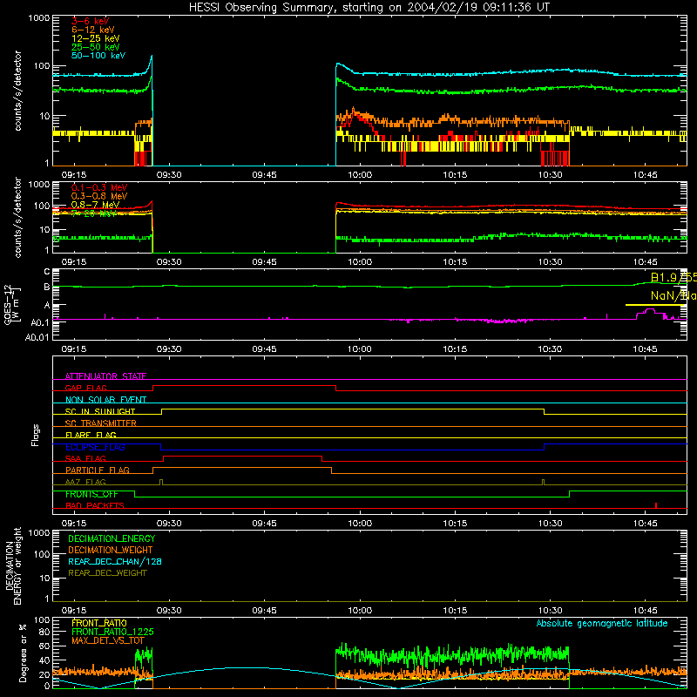Click the 09:45 time label under keV panel
The height and width of the screenshot is (697, 697).
click(265, 175)
